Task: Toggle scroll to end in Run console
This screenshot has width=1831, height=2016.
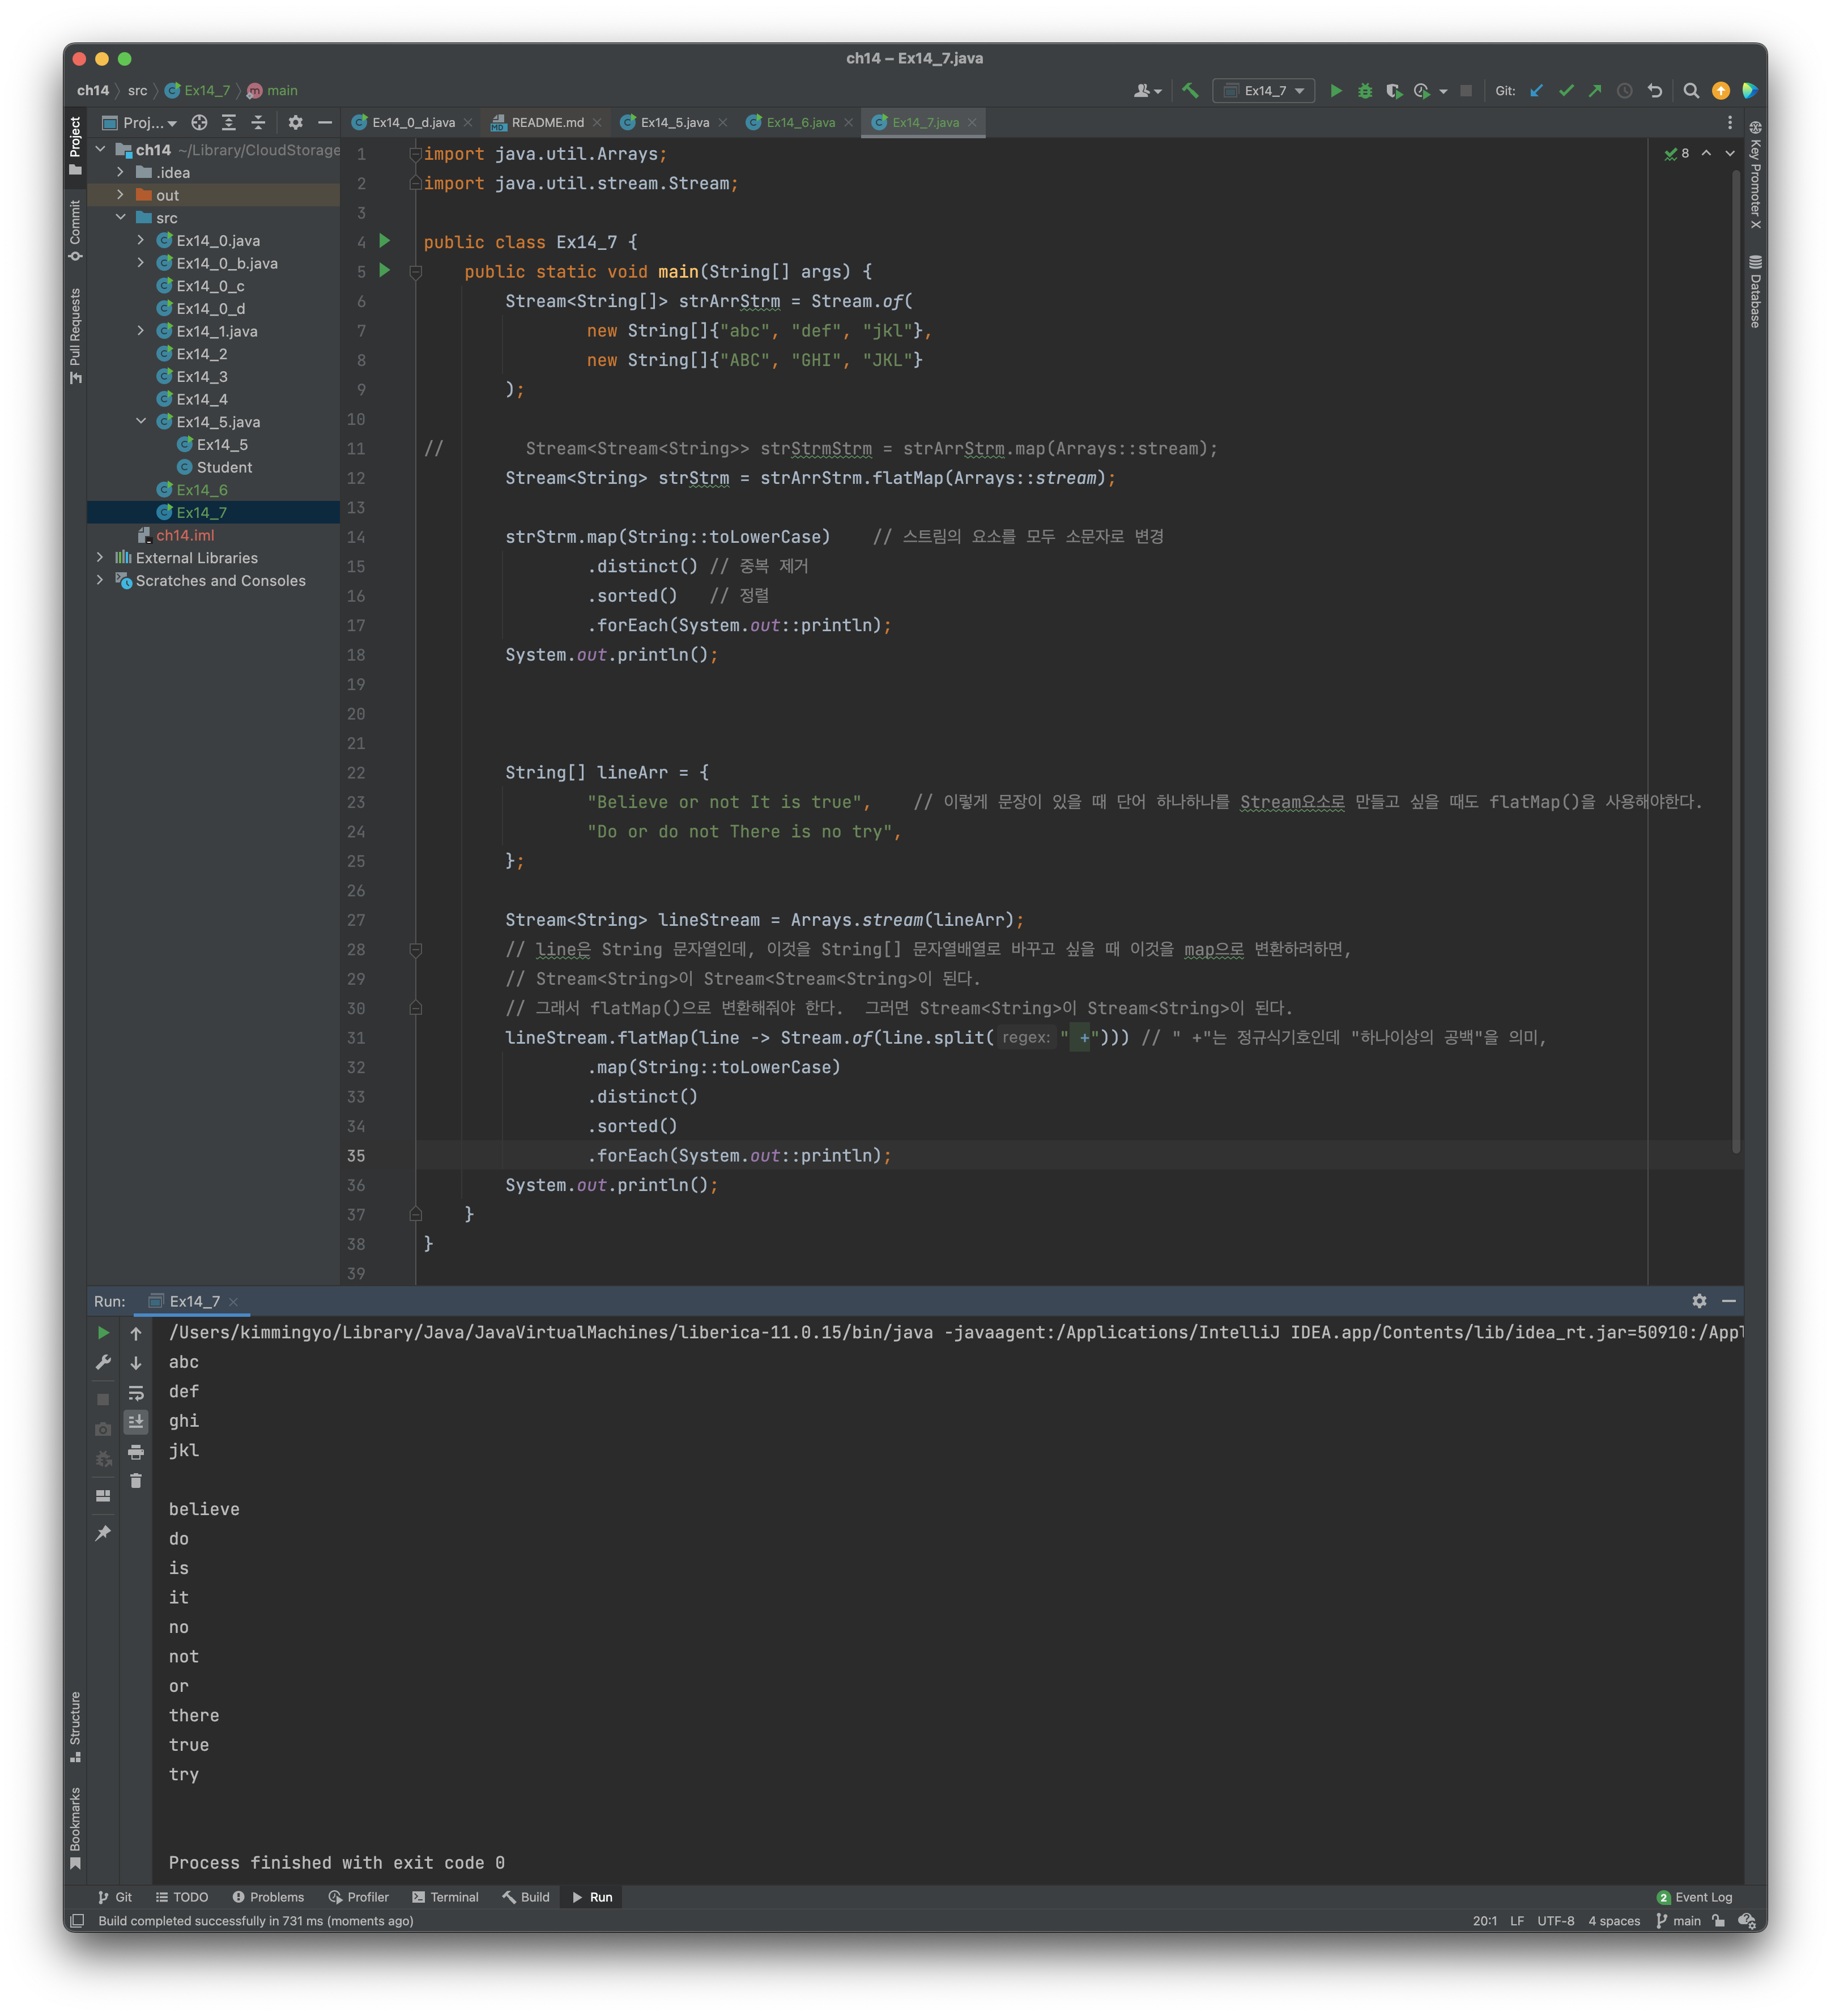Action: [136, 1421]
